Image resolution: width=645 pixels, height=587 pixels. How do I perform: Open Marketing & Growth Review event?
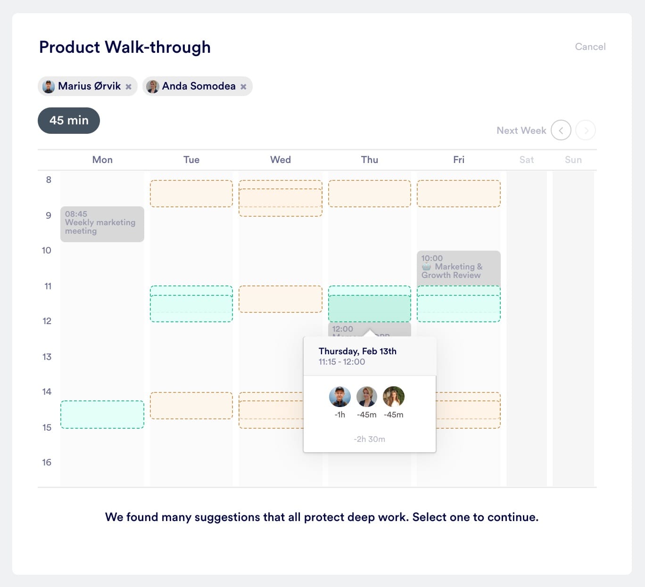click(x=459, y=268)
